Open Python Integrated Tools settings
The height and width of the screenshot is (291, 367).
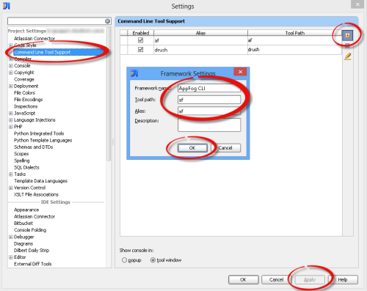pyautogui.click(x=39, y=133)
